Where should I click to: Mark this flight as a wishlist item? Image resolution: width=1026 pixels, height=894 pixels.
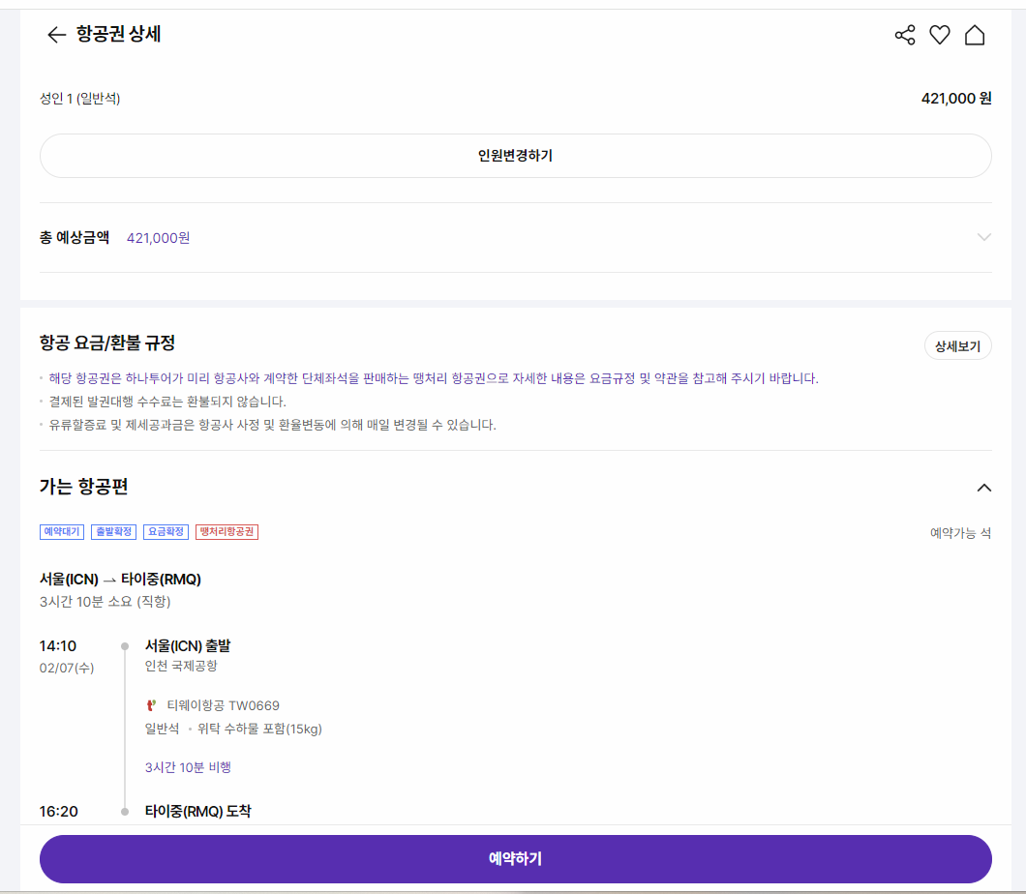pos(940,34)
